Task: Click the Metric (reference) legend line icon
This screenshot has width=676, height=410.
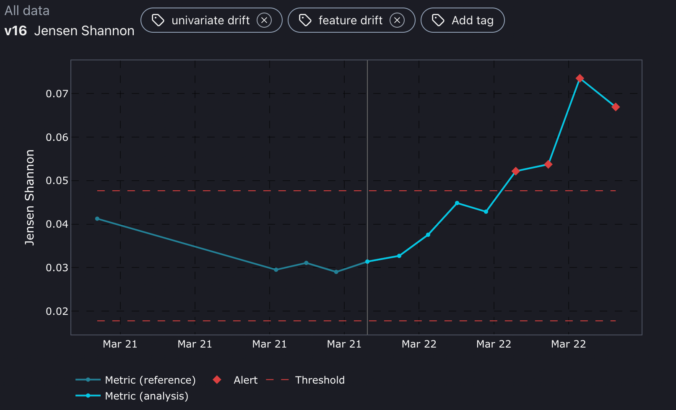Action: click(88, 380)
